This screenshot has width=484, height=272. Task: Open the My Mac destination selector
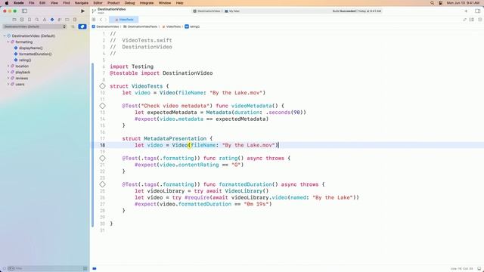(x=232, y=11)
